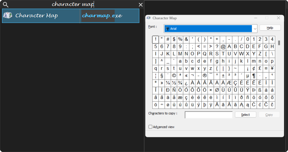Click the Characters to copy field

tap(209, 115)
